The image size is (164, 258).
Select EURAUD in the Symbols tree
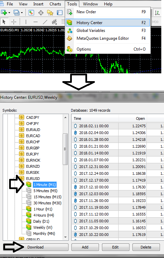(33, 130)
